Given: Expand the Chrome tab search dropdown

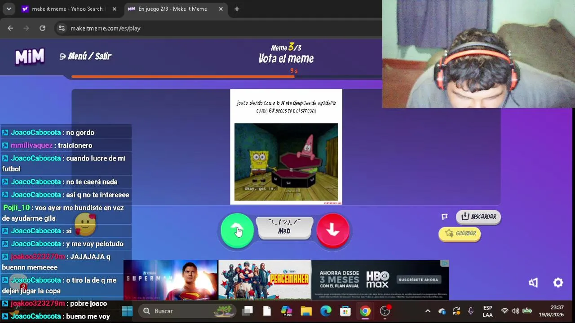Looking at the screenshot, I should click(x=9, y=9).
